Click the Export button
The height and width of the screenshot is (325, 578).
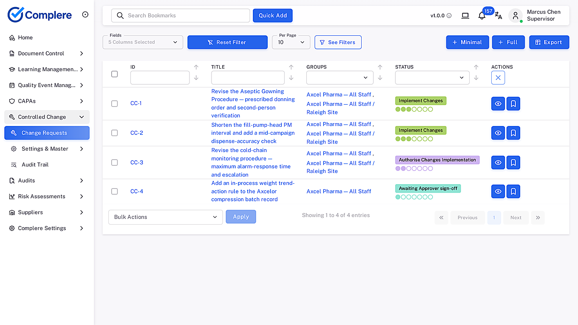[549, 42]
